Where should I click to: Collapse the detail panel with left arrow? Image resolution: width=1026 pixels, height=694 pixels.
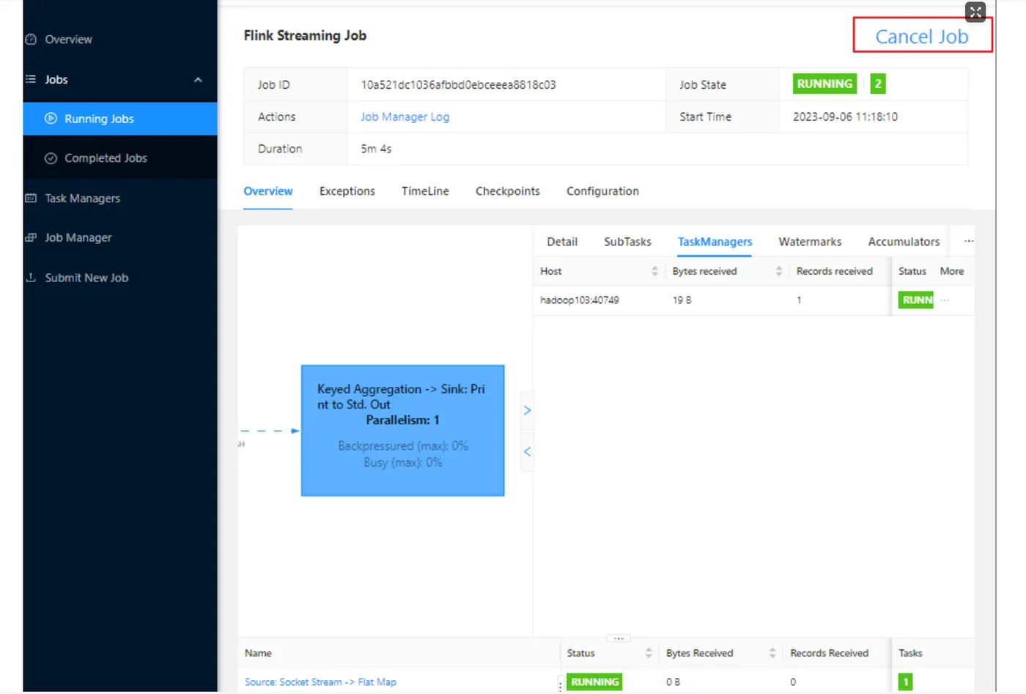[x=527, y=451]
